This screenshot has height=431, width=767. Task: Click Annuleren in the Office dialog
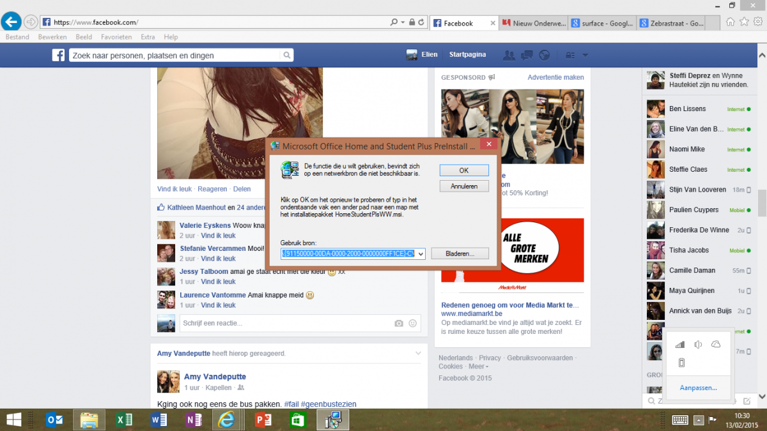[464, 186]
